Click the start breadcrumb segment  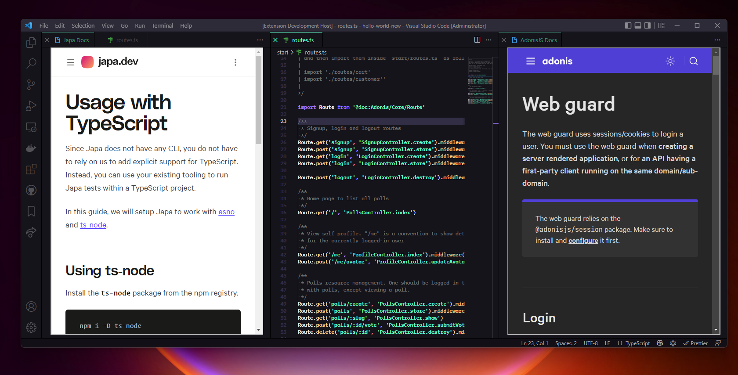[282, 52]
